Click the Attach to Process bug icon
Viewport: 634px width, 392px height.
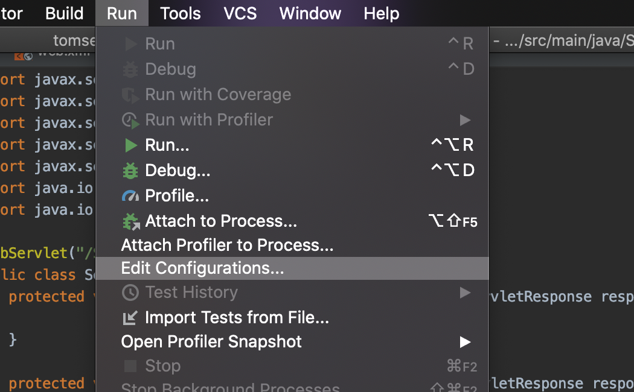tap(131, 222)
